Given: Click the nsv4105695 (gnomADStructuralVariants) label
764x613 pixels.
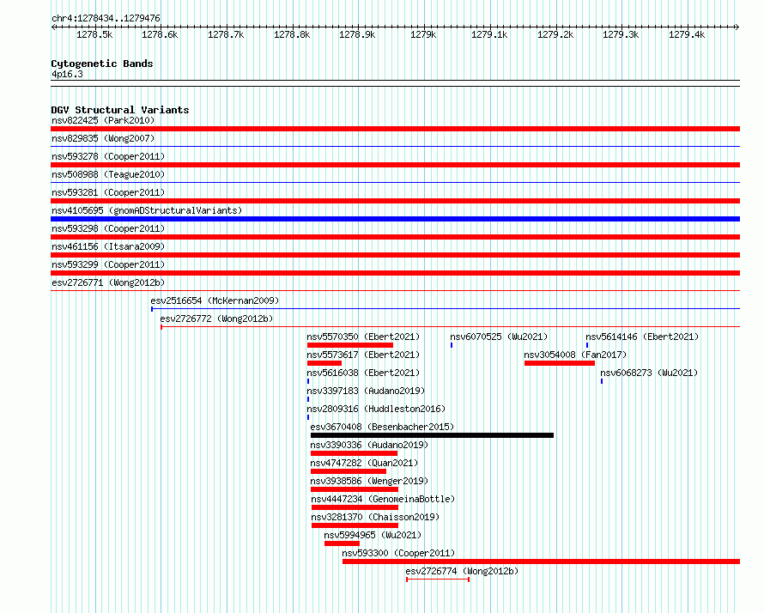Looking at the screenshot, I should coord(147,210).
